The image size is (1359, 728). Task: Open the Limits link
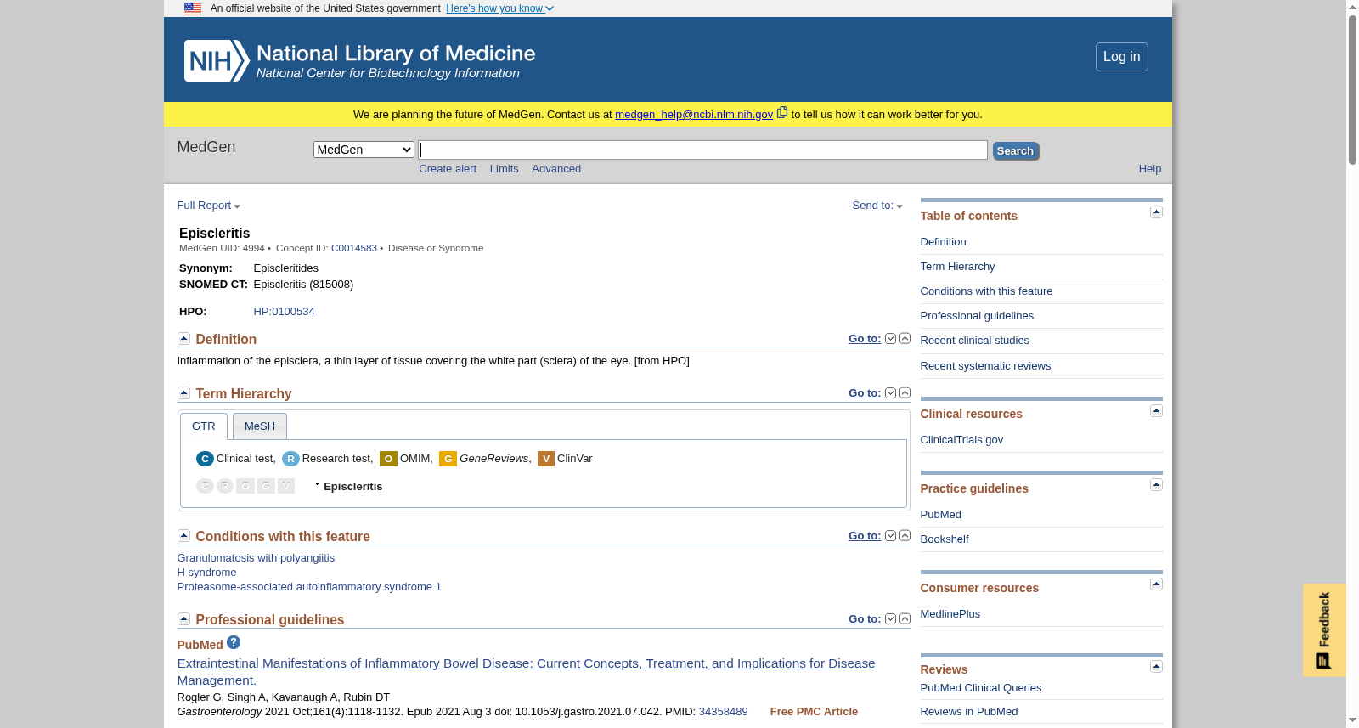coord(504,169)
